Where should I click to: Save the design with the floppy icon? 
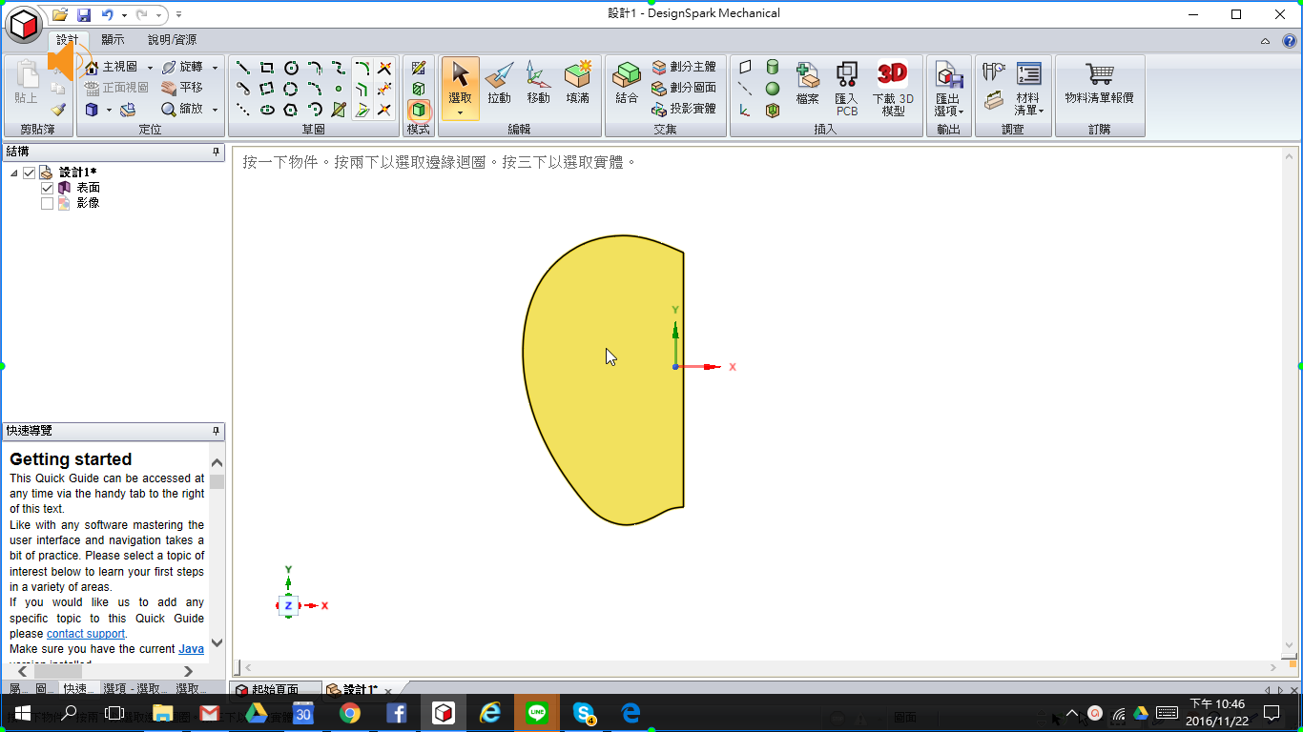point(84,14)
